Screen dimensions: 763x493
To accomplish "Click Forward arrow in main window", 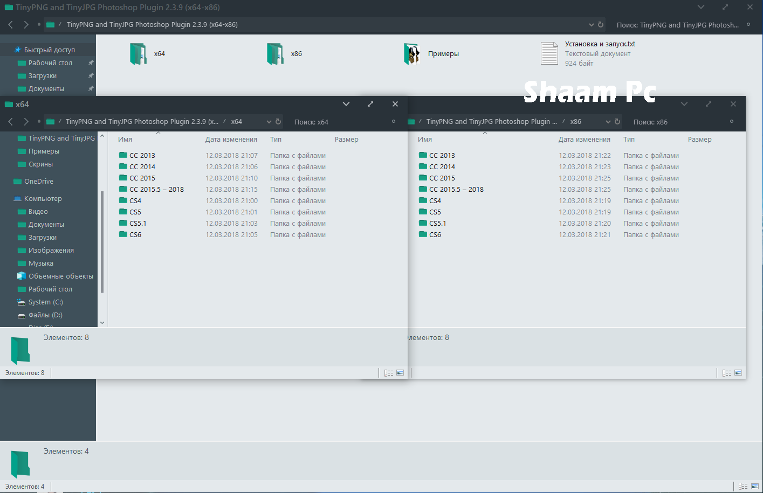I will (x=26, y=25).
